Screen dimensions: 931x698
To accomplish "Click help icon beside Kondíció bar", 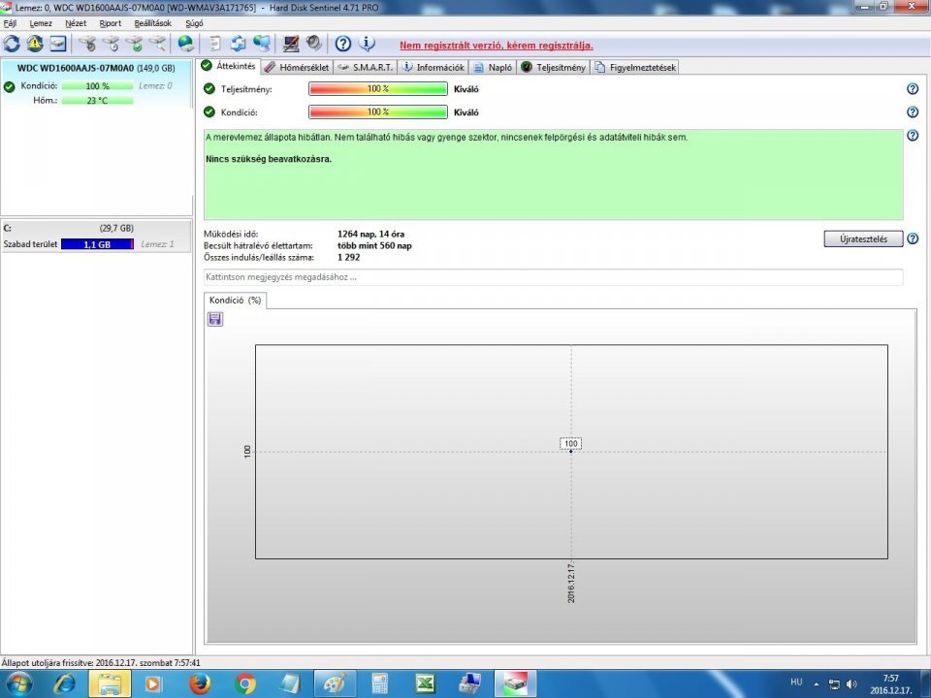I will click(913, 112).
